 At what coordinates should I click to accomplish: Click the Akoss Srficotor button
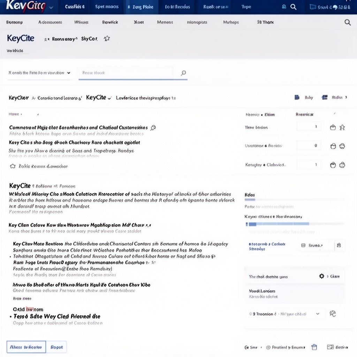26,347
